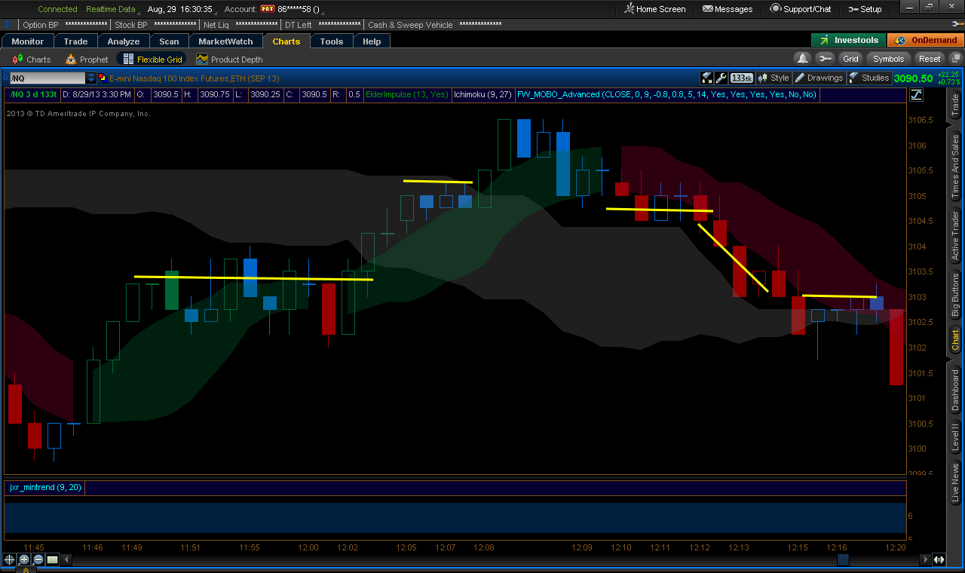
Task: Click the crosshair pan tool icon
Action: click(10, 559)
